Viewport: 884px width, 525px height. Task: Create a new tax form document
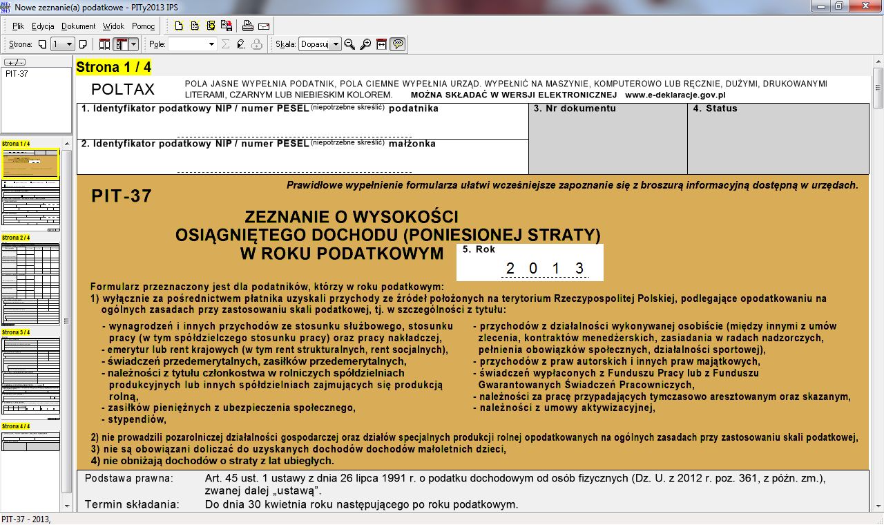pyautogui.click(x=179, y=26)
